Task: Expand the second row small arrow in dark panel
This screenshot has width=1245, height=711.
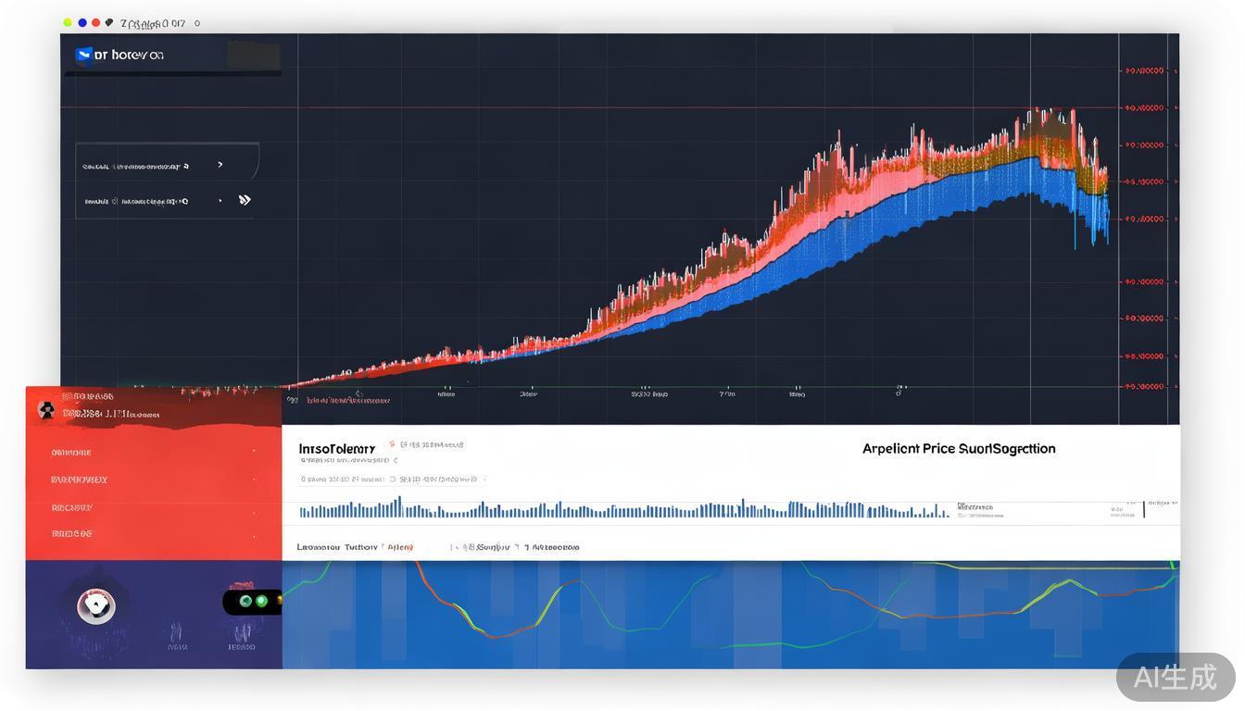Action: (220, 200)
